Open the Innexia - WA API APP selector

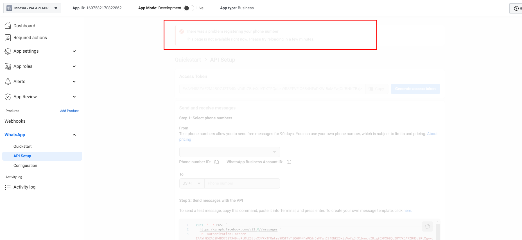32,8
